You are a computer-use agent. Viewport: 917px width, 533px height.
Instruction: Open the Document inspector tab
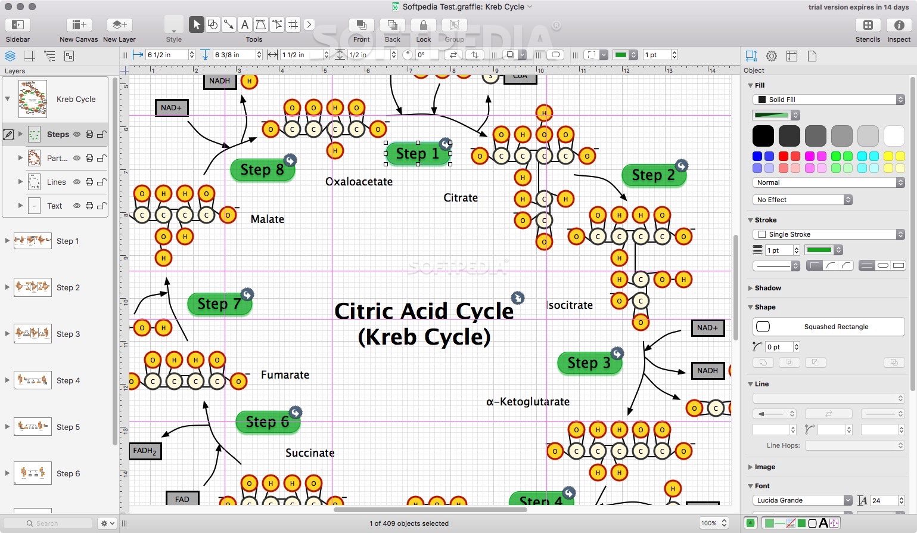pyautogui.click(x=812, y=55)
